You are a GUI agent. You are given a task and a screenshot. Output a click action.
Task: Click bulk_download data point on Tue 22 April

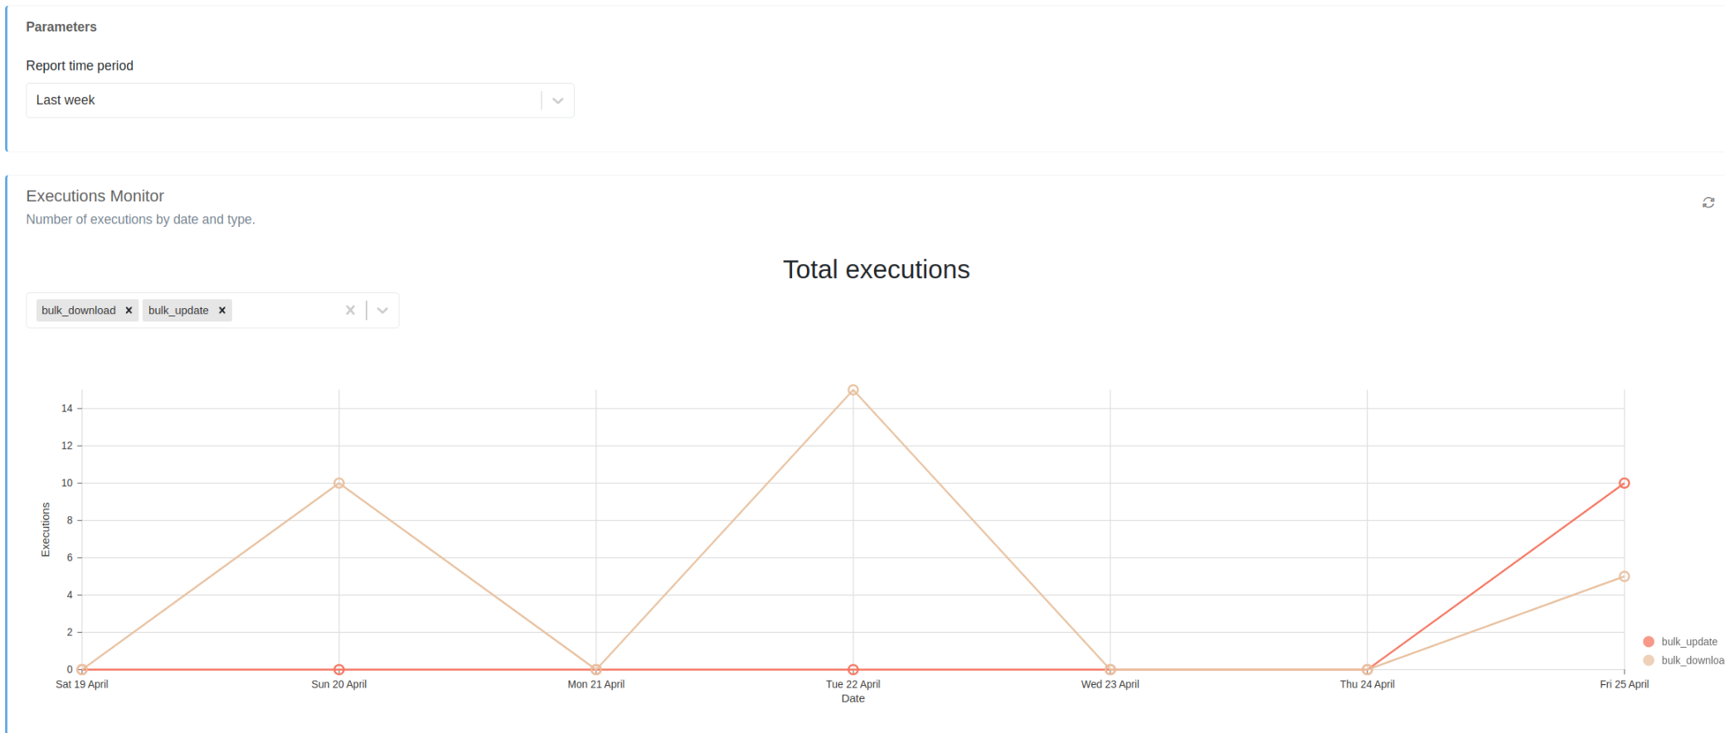[853, 390]
